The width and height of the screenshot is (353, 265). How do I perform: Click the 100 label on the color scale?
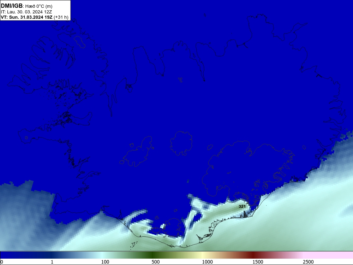(x=105, y=262)
